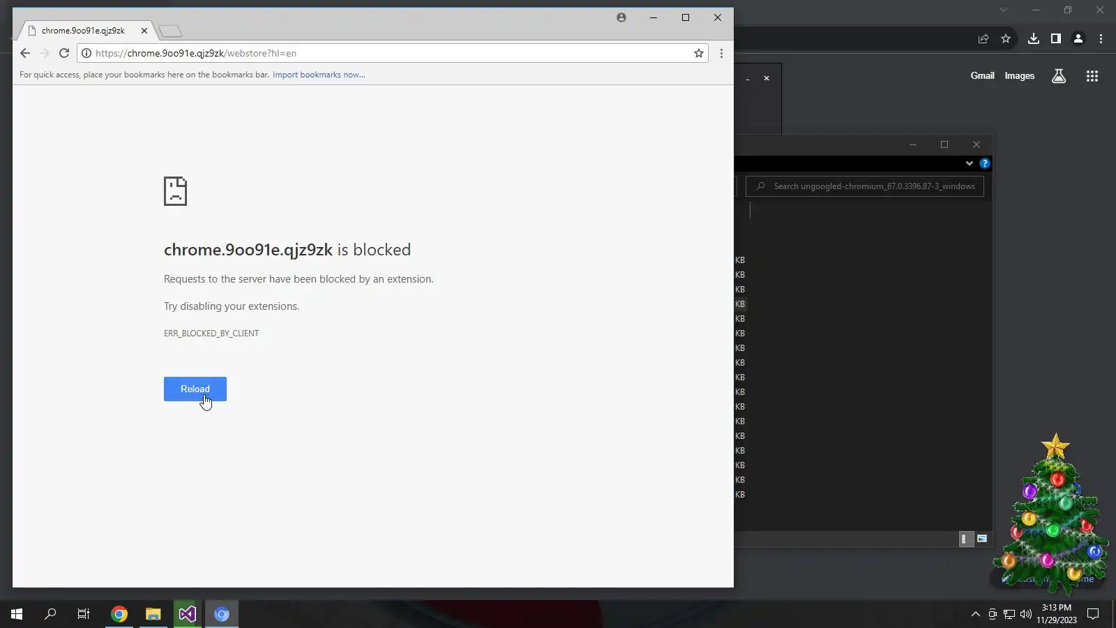Switch File Explorer to large icons view
Viewport: 1116px width, 628px height.
(982, 539)
